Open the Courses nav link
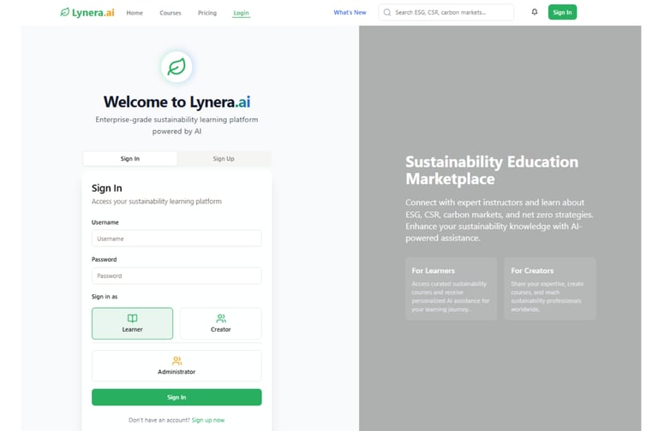Screen dimensions: 658x431 coord(170,13)
